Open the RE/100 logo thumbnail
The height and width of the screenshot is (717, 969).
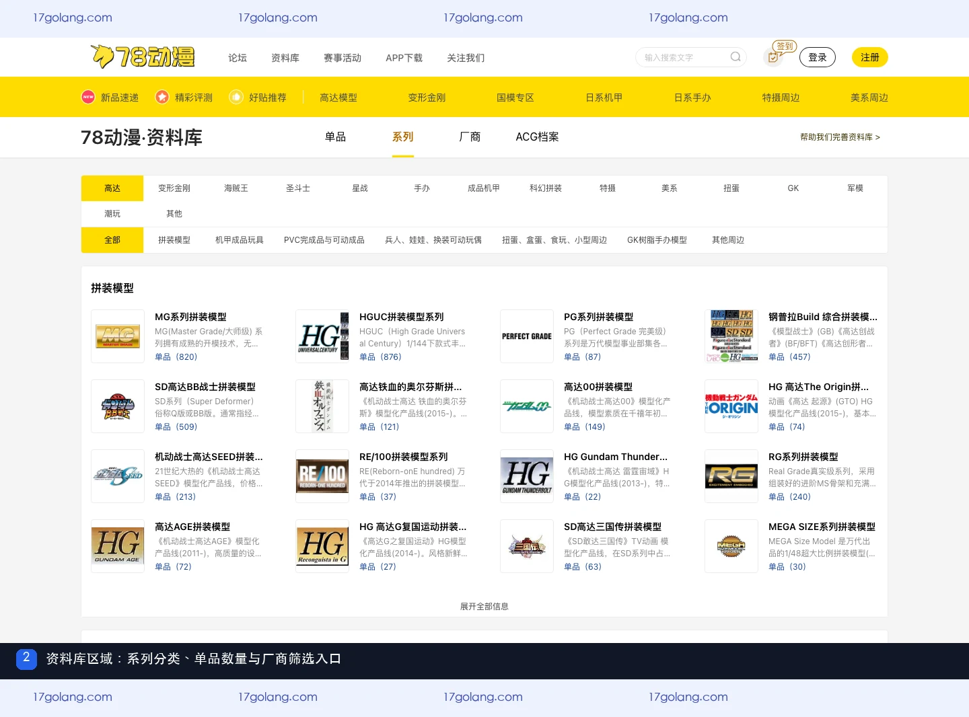click(x=322, y=476)
